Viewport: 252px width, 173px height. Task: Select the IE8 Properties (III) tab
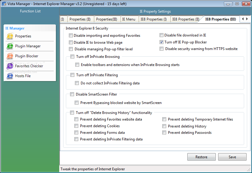tap(221, 19)
